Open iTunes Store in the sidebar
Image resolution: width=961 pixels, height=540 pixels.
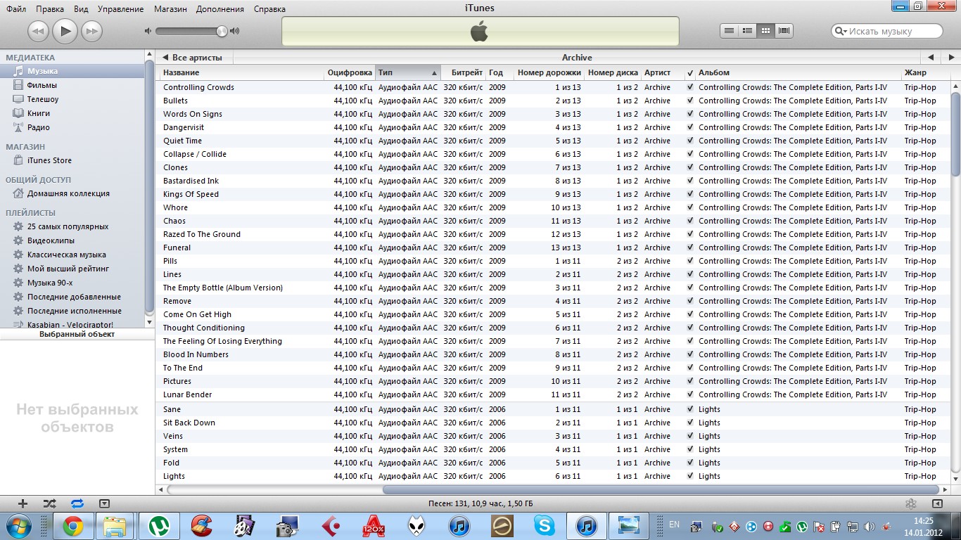point(49,160)
